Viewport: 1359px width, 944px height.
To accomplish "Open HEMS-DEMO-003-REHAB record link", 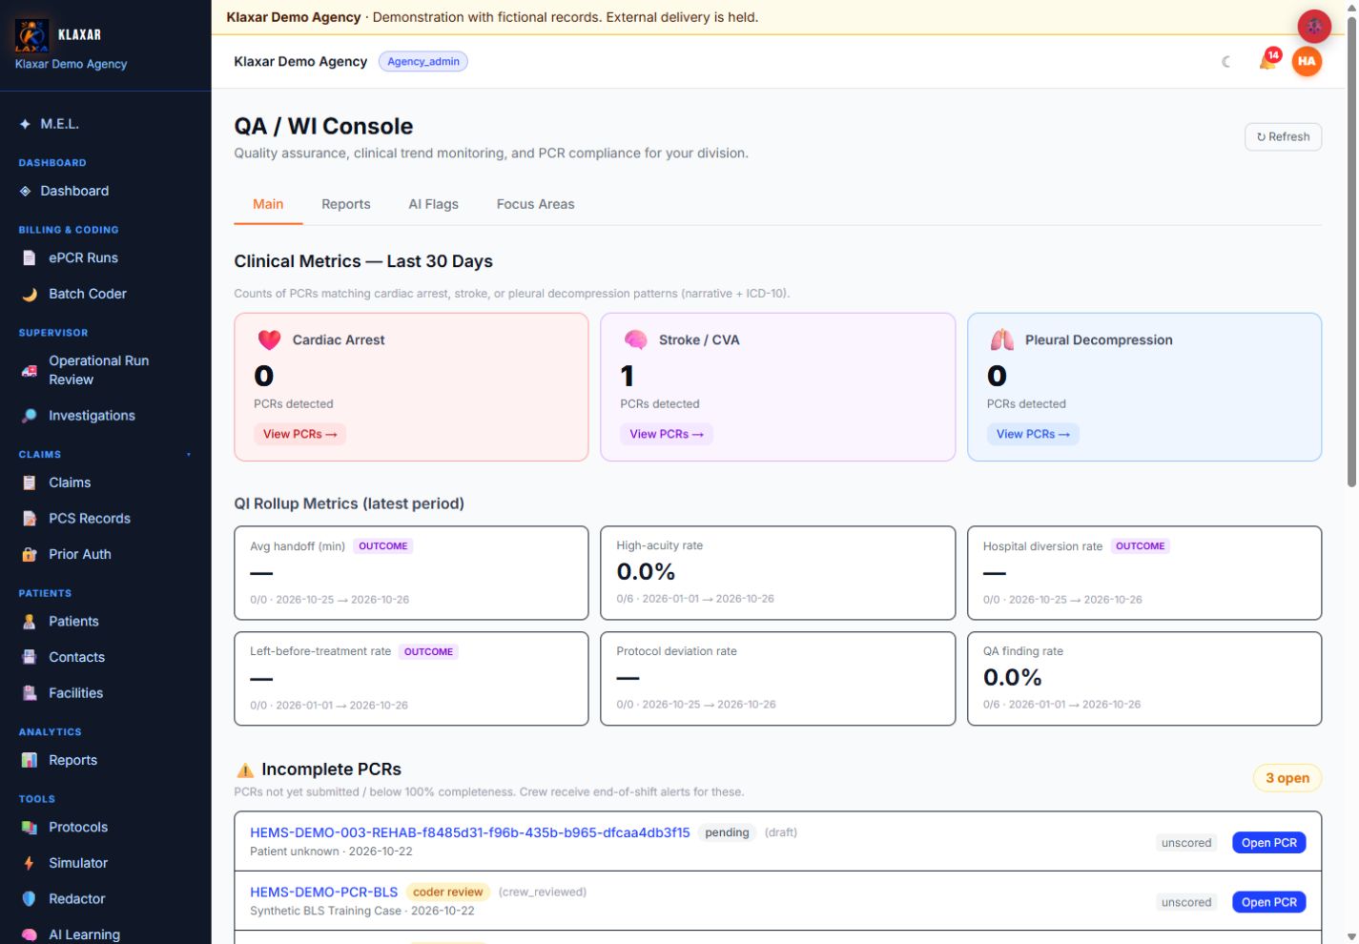I will (x=469, y=832).
